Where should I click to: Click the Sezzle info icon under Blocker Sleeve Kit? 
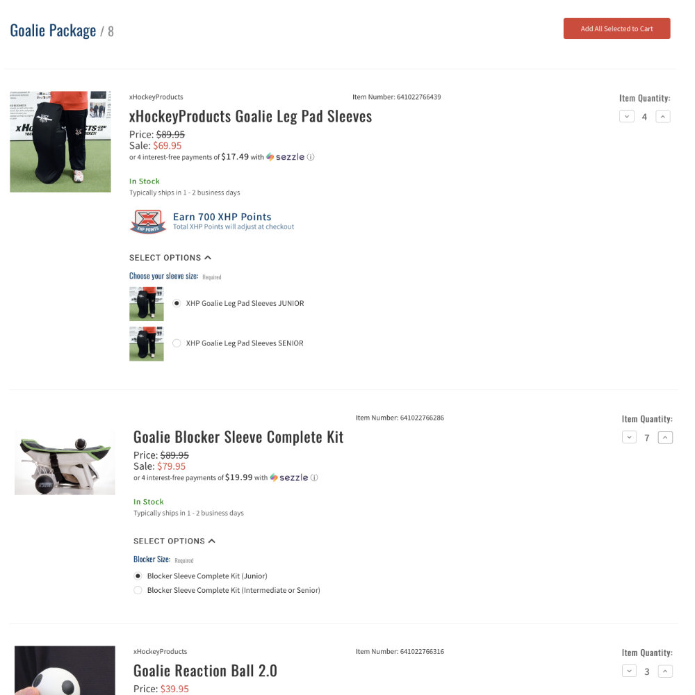pyautogui.click(x=314, y=477)
